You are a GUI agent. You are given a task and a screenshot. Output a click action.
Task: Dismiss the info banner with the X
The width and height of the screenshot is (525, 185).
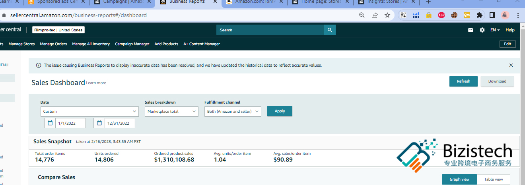[x=511, y=65]
